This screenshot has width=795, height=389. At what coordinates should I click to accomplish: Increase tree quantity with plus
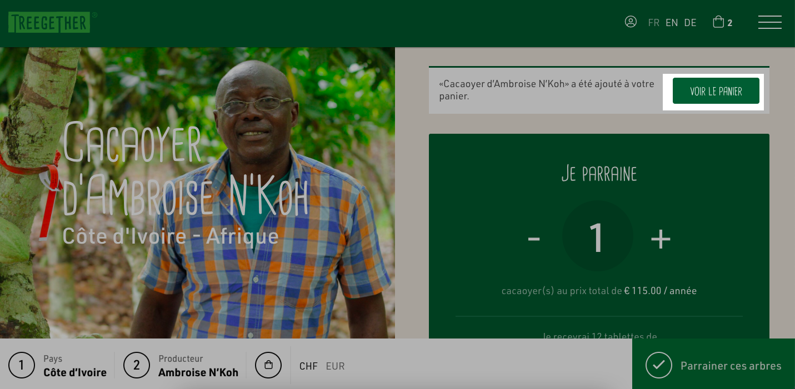coord(661,239)
